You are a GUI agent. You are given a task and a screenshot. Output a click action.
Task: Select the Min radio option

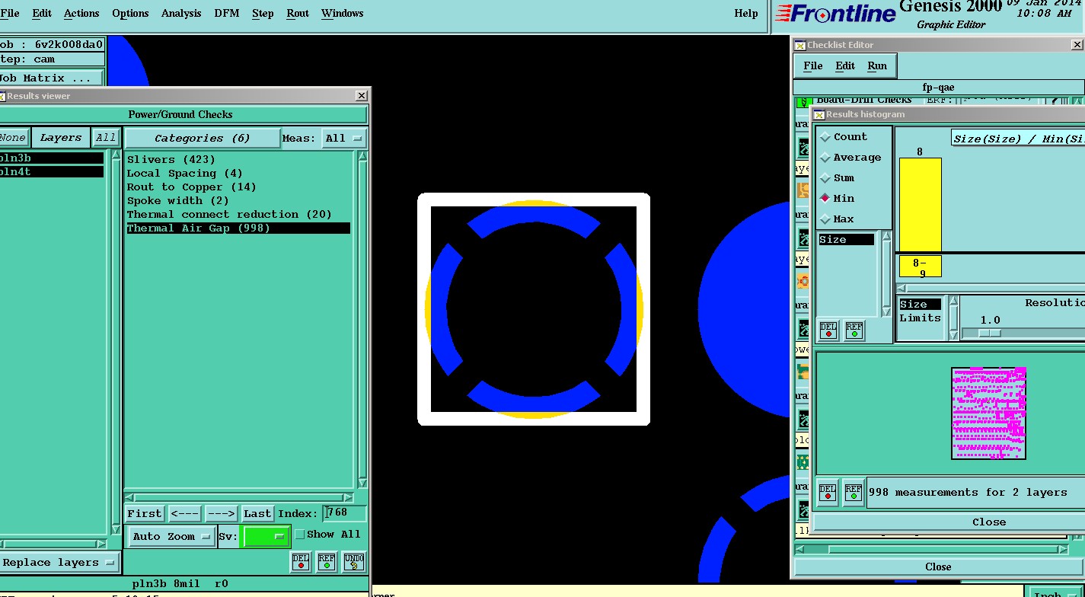point(825,198)
